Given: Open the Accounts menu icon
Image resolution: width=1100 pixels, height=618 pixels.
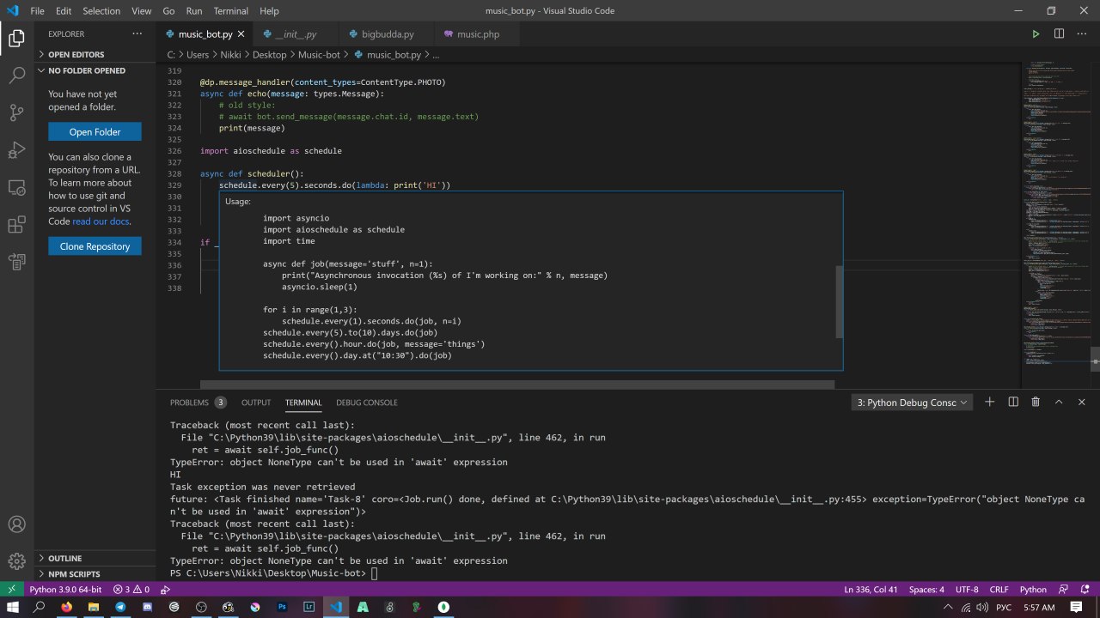Looking at the screenshot, I should tap(16, 524).
